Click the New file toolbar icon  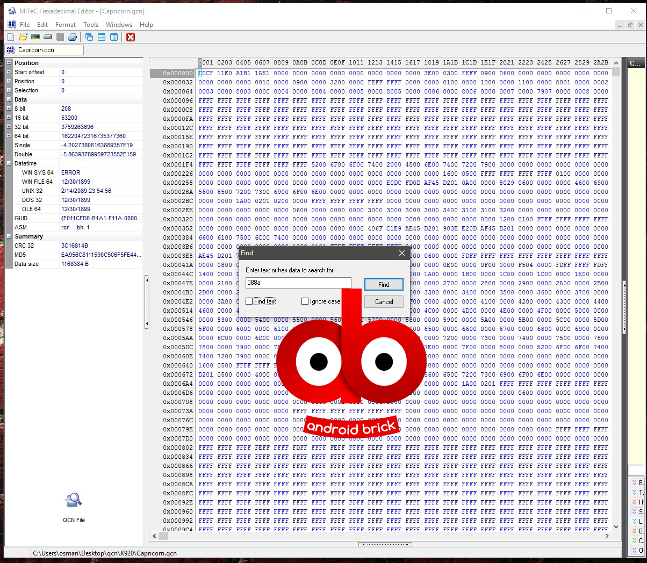coord(11,37)
